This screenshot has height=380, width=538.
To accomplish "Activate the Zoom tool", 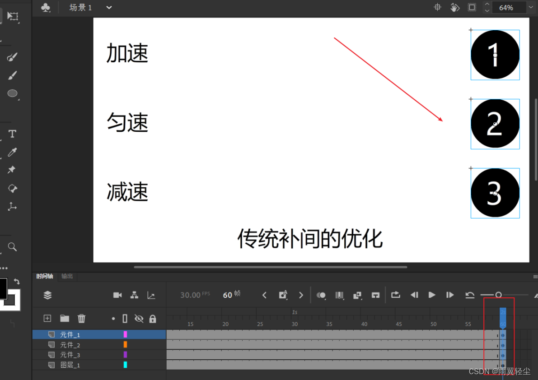I will 12,246.
